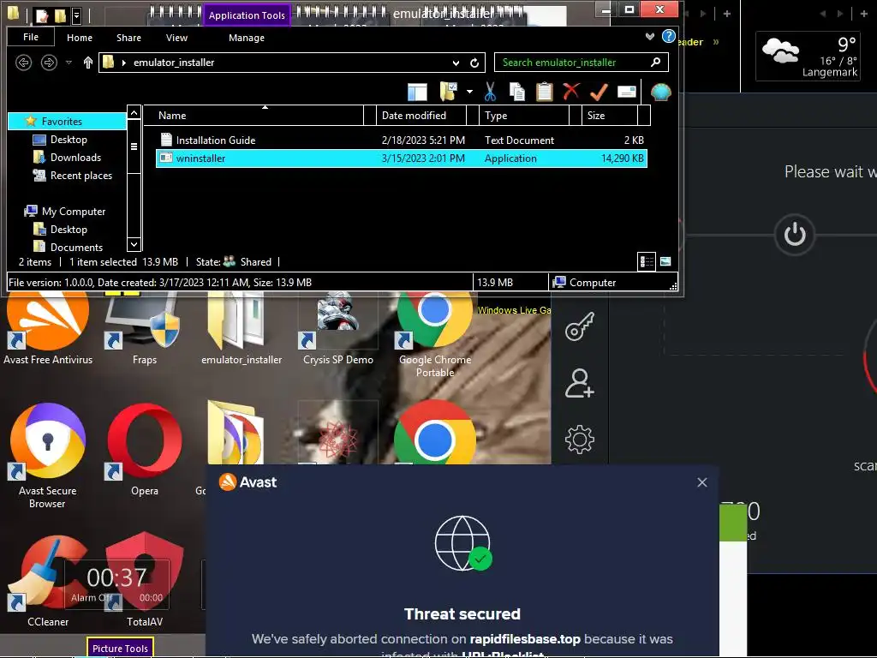Sort by the Type column header
This screenshot has height=658, width=877.
click(523, 116)
